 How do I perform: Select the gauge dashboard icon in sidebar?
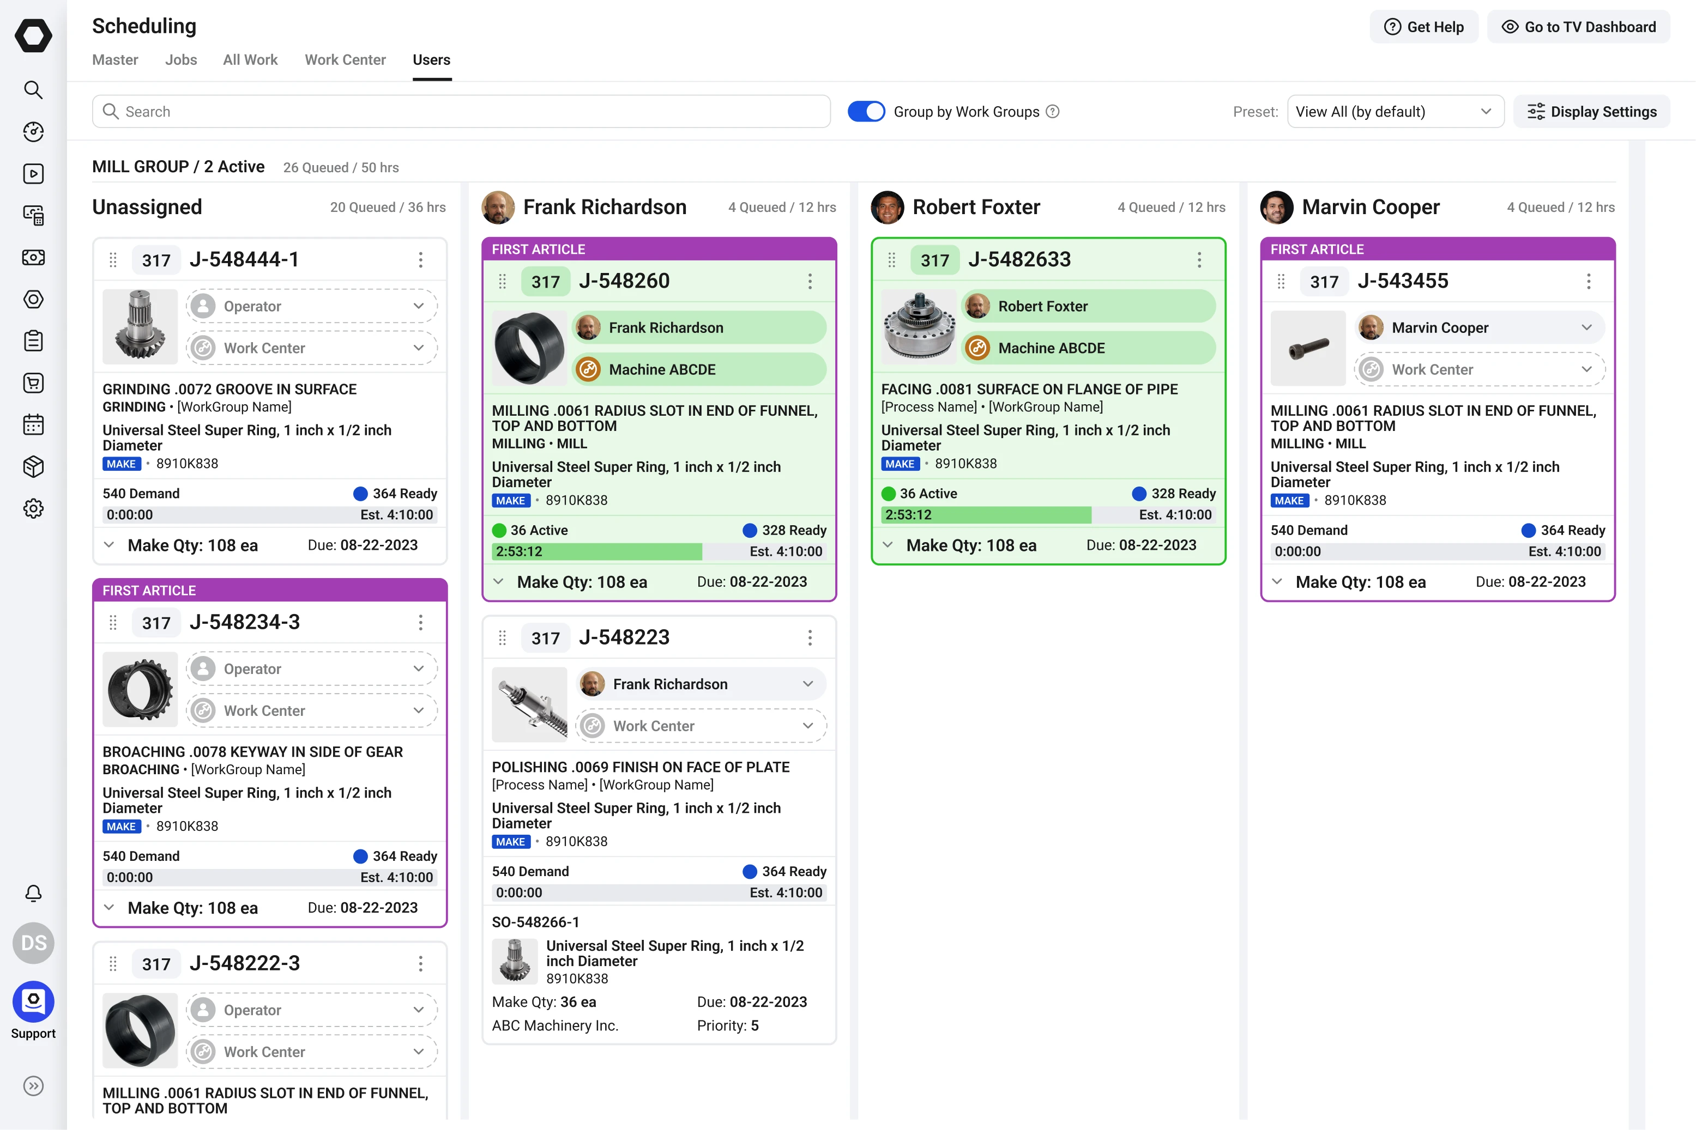click(33, 132)
